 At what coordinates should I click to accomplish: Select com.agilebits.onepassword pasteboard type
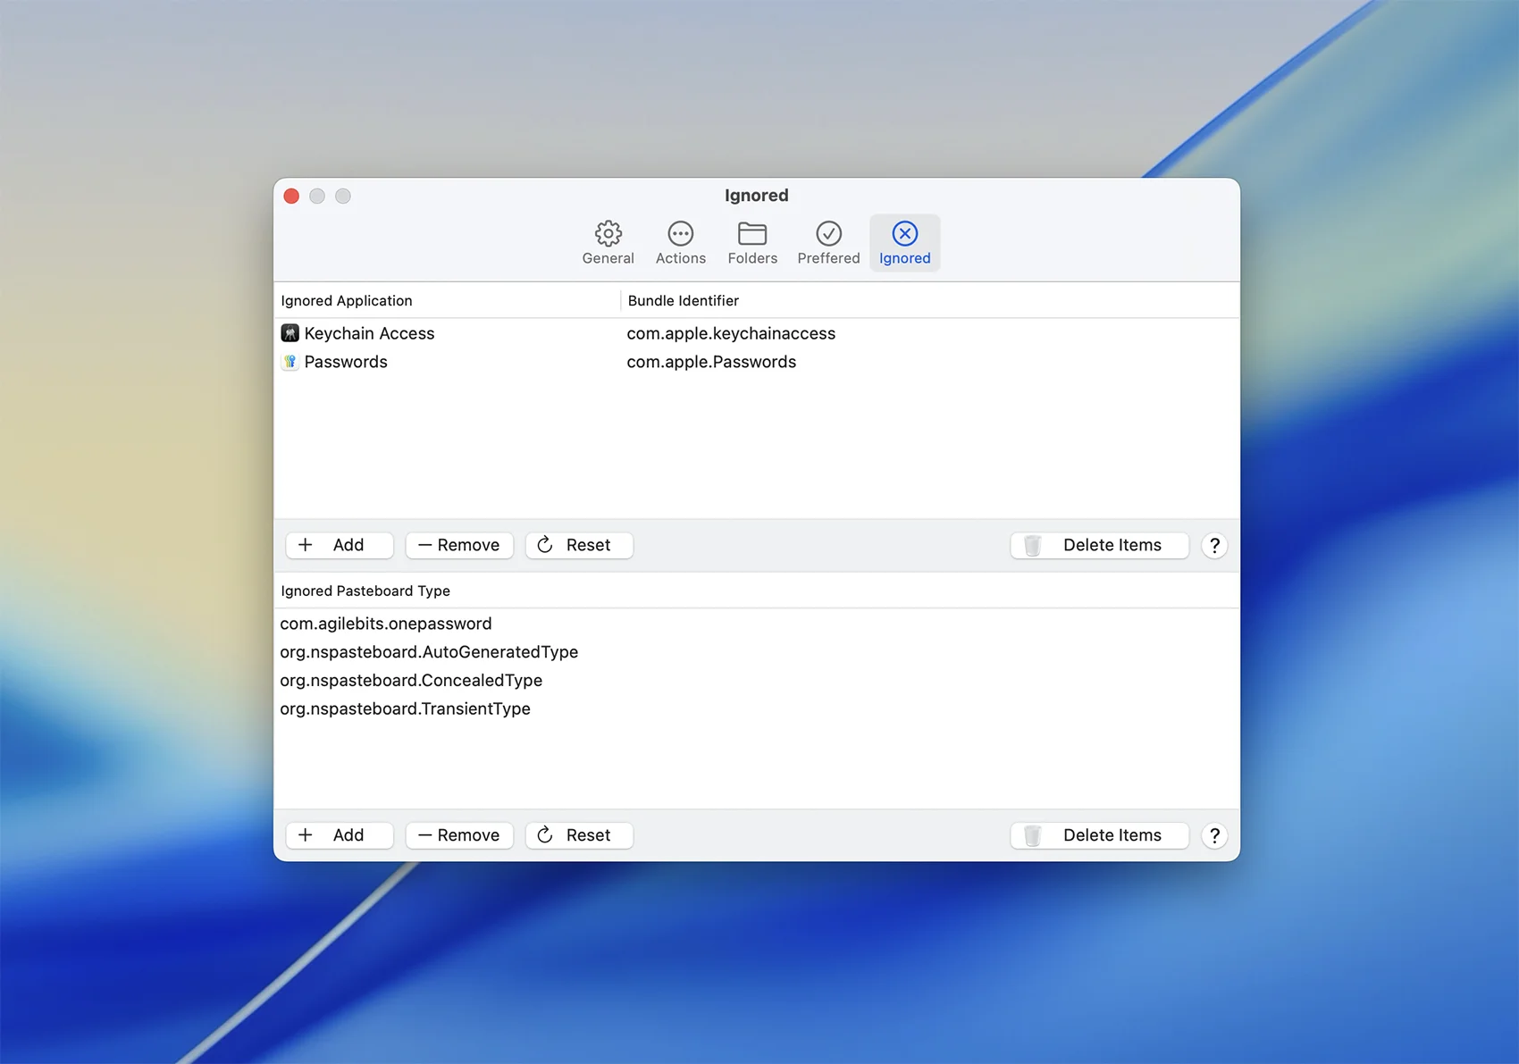pos(385,624)
